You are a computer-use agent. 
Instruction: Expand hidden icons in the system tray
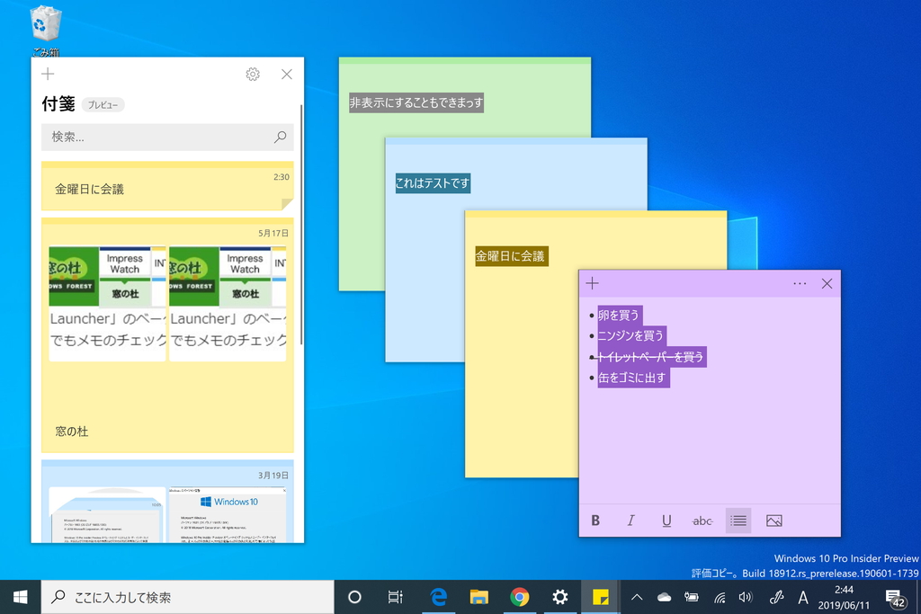coord(637,596)
